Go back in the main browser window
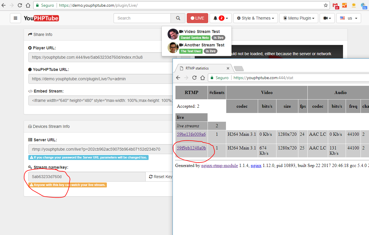The height and width of the screenshot is (235, 369). click(4, 5)
